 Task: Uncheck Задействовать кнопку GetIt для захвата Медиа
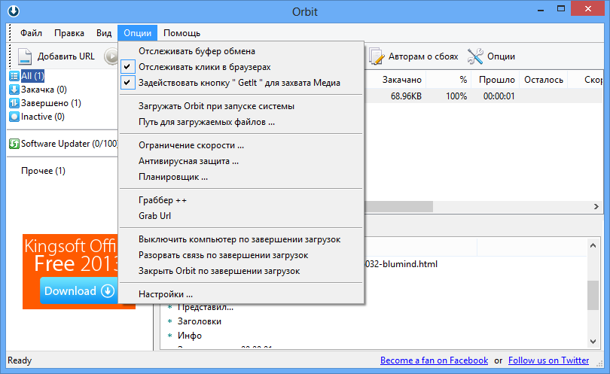[239, 83]
